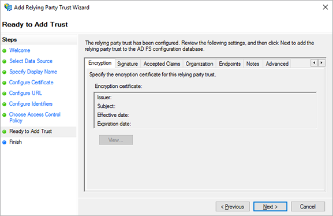Go to the Configure Identifiers step
Screen dimensions: 333x216
pos(31,104)
